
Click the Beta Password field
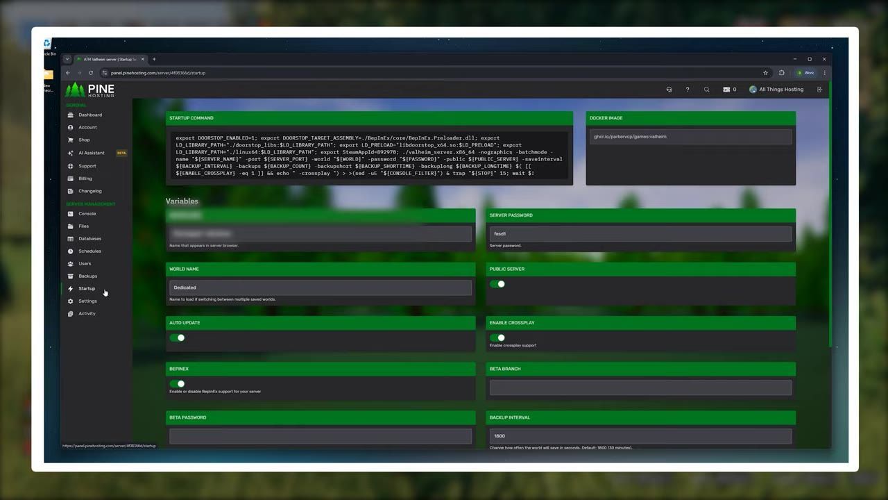(x=321, y=435)
